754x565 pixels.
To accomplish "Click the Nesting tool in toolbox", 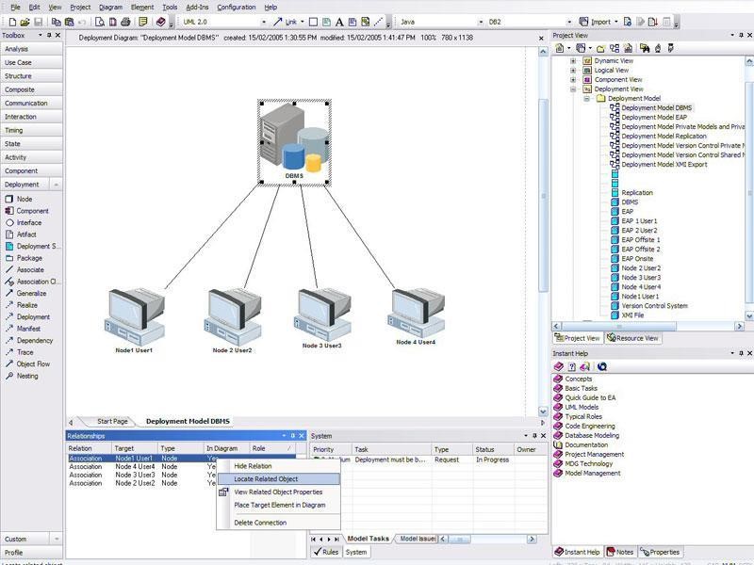I will pyautogui.click(x=27, y=376).
